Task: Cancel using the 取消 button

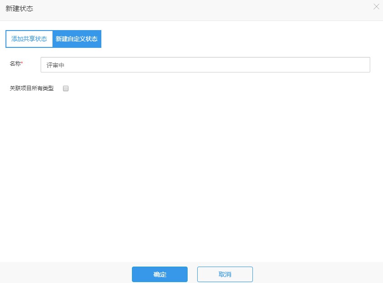Action: coord(225,274)
